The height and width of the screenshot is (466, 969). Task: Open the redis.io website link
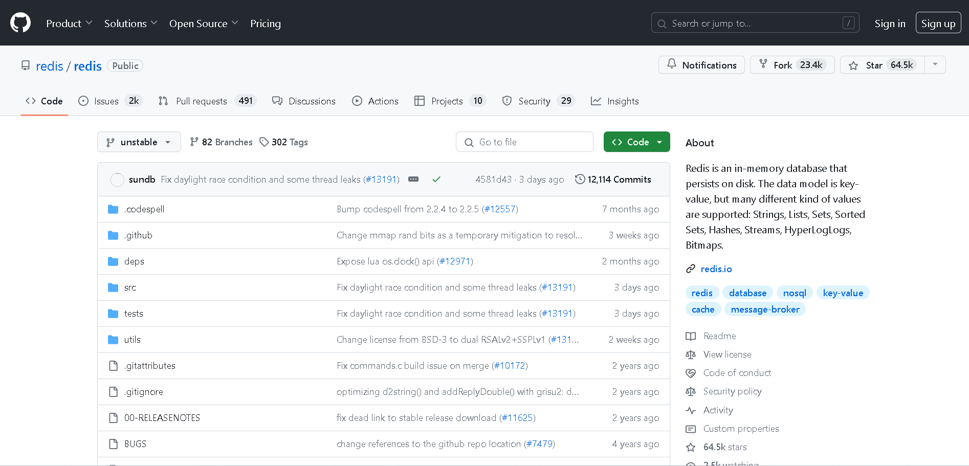(716, 269)
